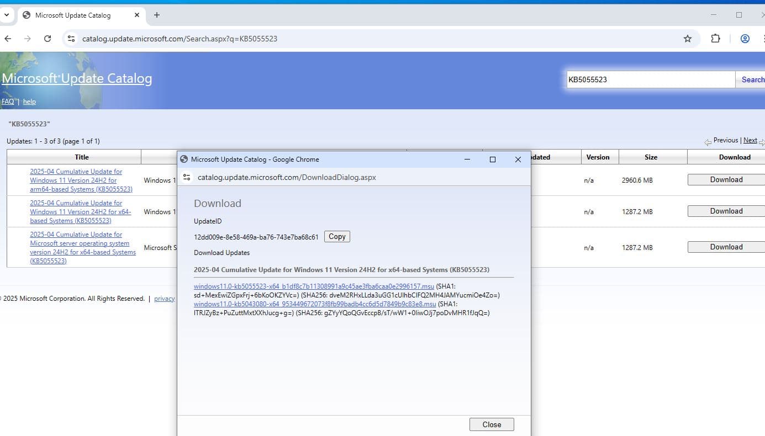Open the Chrome profile avatar icon
765x436 pixels.
click(x=745, y=39)
